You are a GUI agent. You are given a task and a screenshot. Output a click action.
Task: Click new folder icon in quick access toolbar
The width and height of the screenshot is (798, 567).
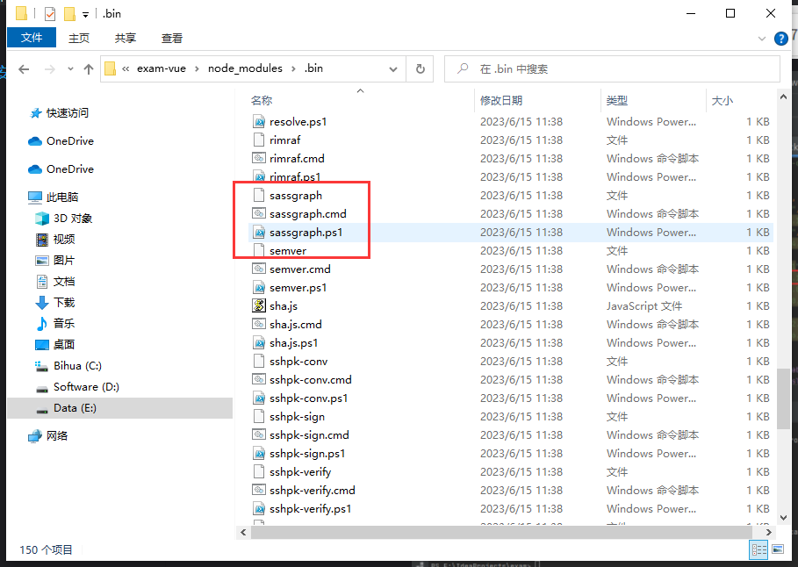point(69,14)
